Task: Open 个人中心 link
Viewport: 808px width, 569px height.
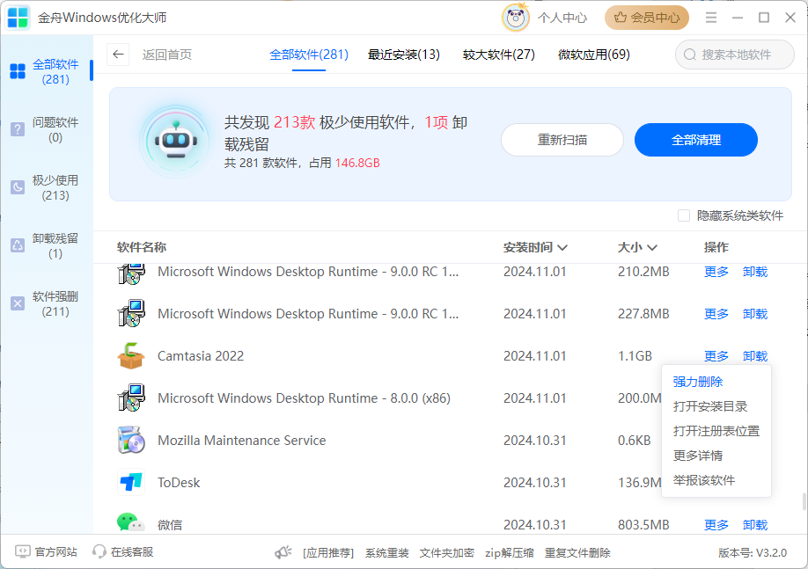Action: click(x=562, y=18)
